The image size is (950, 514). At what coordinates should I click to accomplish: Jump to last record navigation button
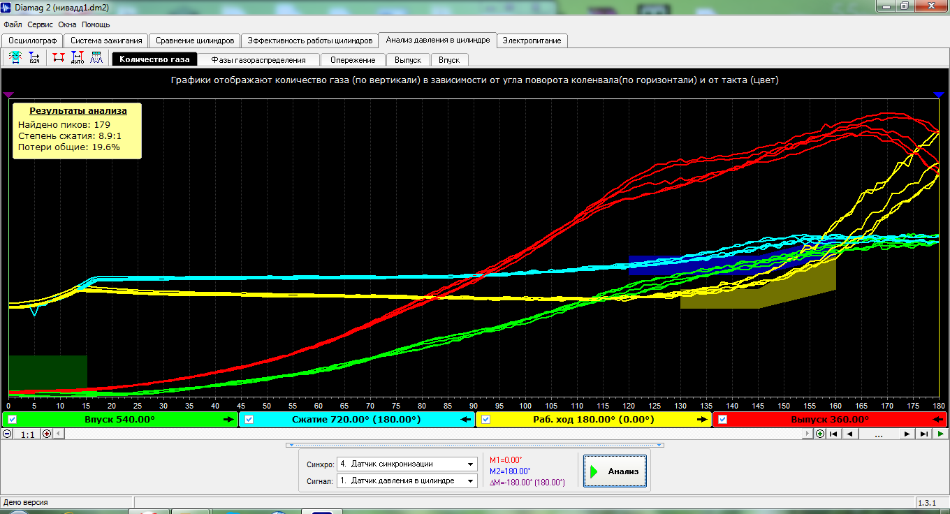tap(924, 434)
